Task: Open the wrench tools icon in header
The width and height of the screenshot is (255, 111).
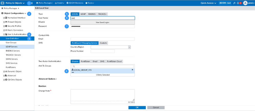Action: pos(234,3)
